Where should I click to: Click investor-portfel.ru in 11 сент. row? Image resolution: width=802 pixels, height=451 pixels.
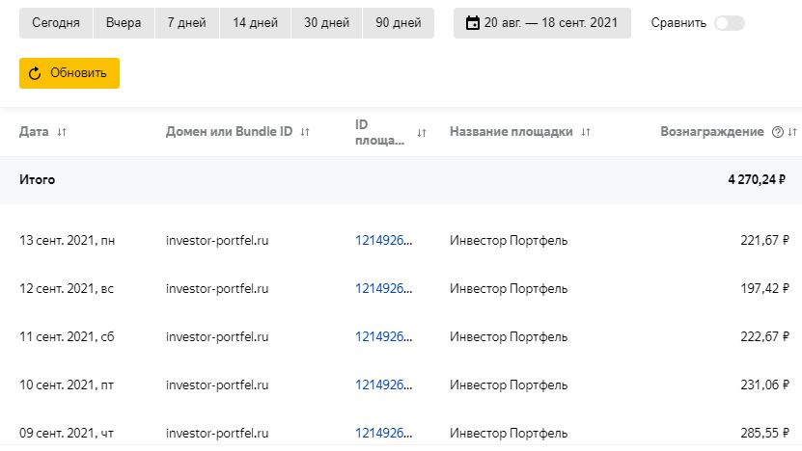pyautogui.click(x=217, y=336)
